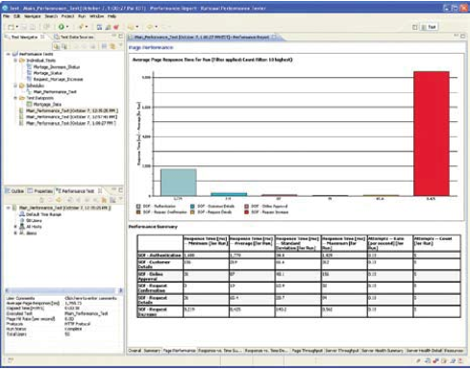Open the Resources report tab
This screenshot has width=470, height=370.
click(454, 351)
